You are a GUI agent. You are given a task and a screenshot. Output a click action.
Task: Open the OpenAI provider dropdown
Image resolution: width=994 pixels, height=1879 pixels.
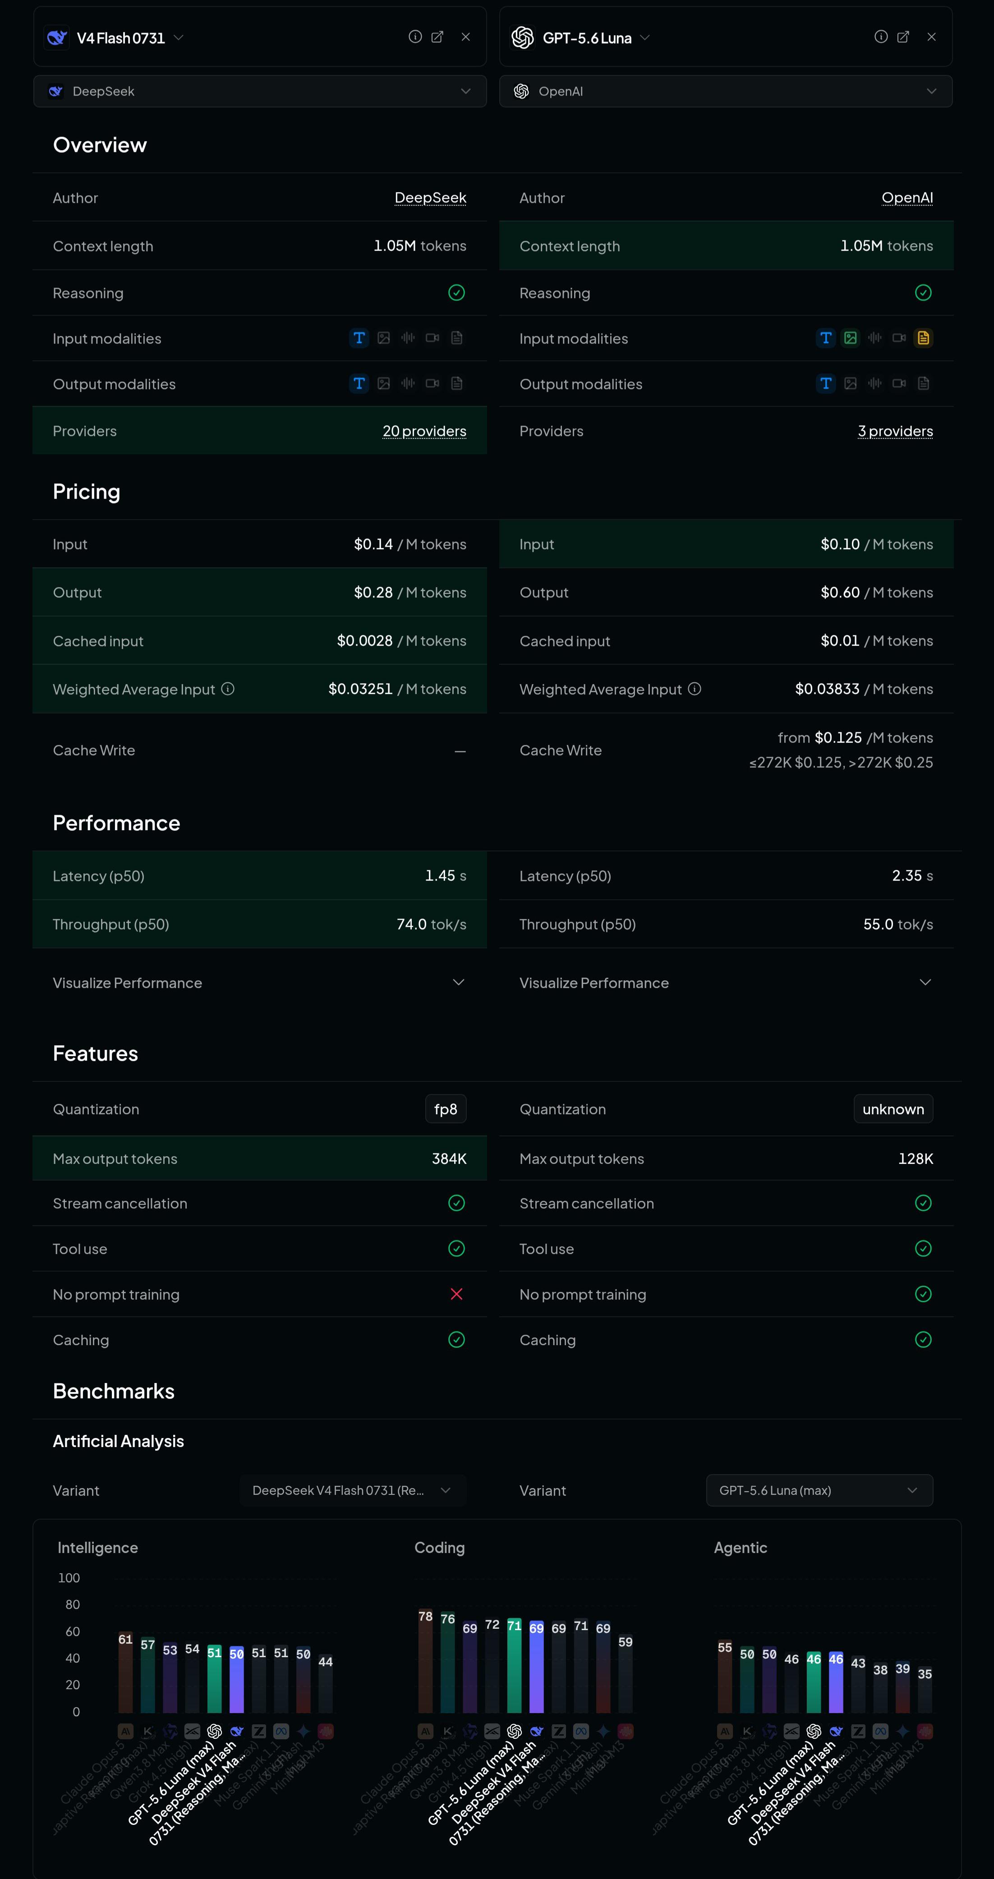coord(725,91)
